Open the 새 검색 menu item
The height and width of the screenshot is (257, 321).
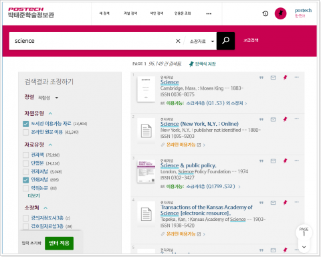(104, 13)
